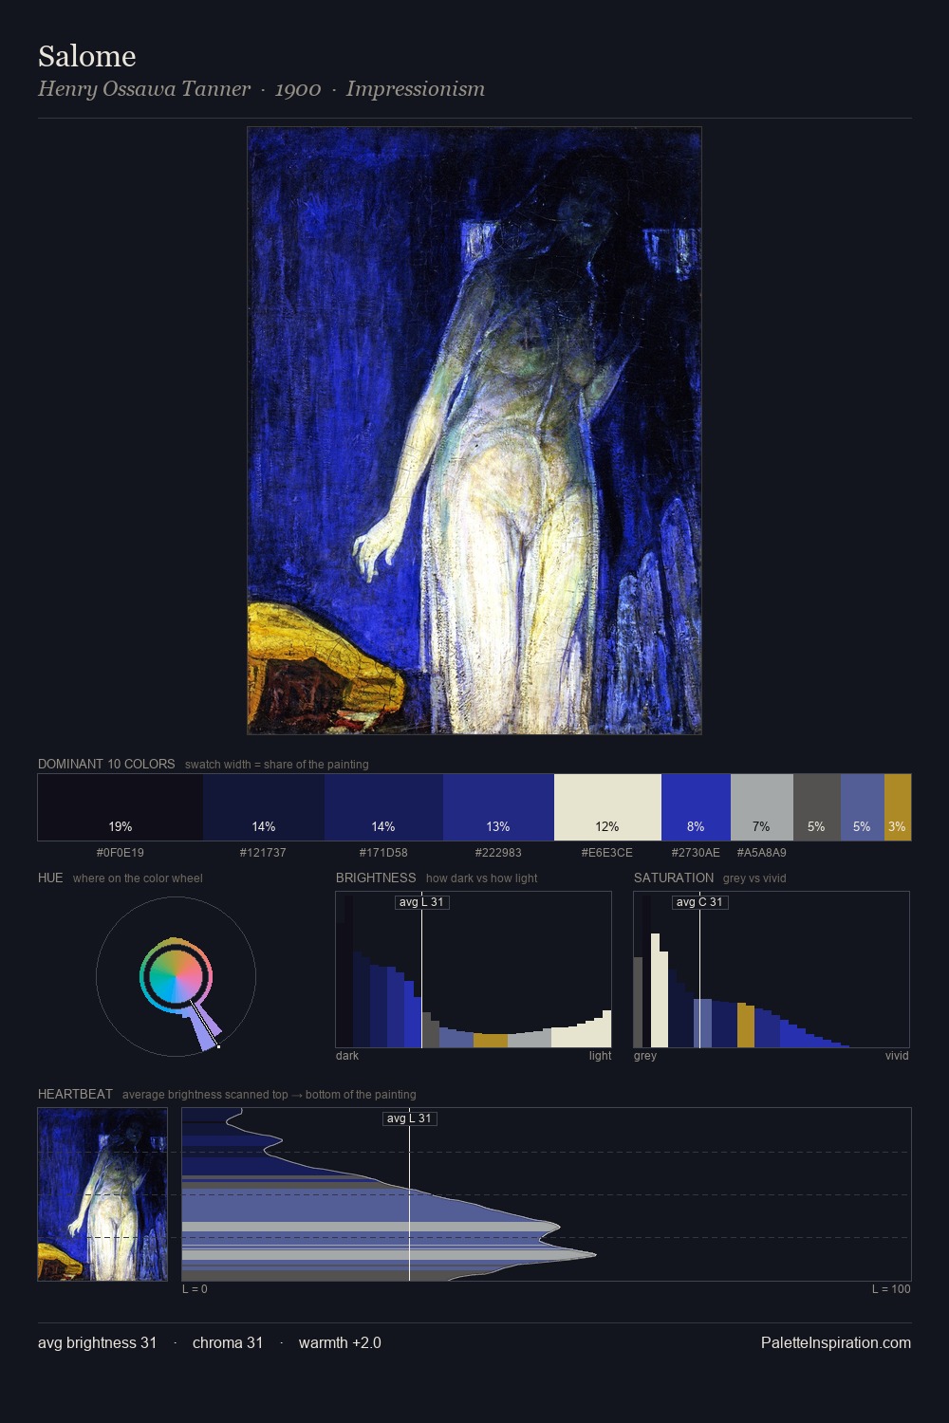Image resolution: width=949 pixels, height=1423 pixels.
Task: Click the hex code '#A5A8A9'
Action: tap(762, 853)
